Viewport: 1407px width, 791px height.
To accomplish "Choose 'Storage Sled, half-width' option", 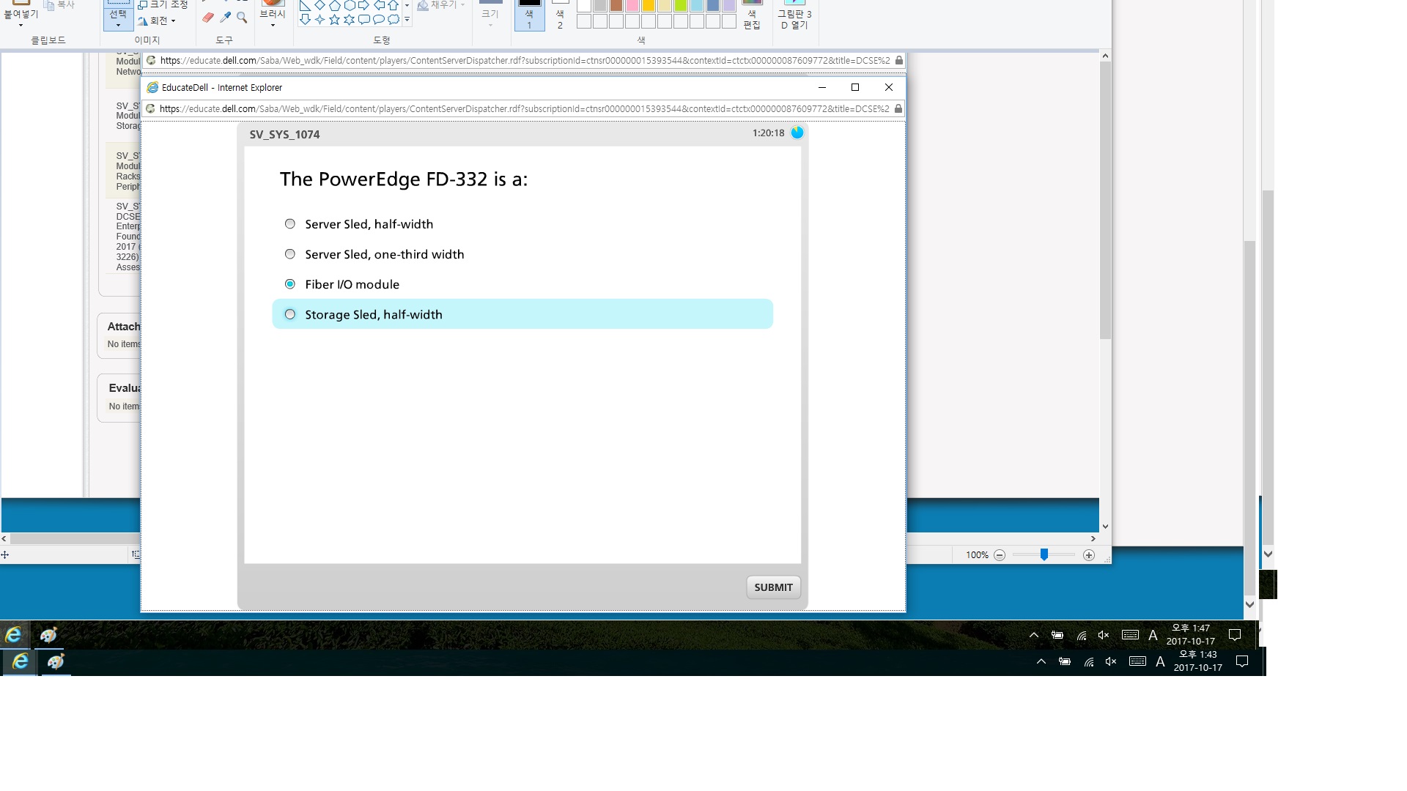I will [290, 314].
